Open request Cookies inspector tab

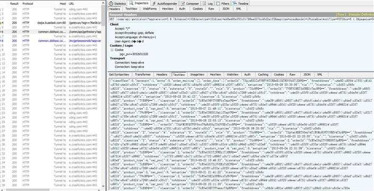point(198,9)
